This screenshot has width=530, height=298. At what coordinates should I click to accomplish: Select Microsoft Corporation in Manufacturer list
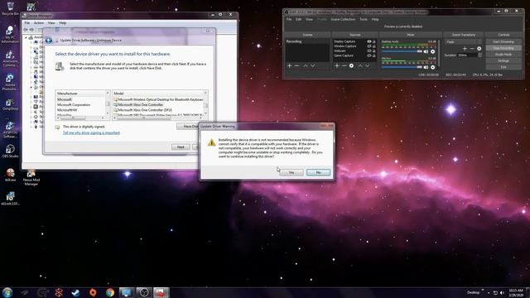click(x=74, y=105)
